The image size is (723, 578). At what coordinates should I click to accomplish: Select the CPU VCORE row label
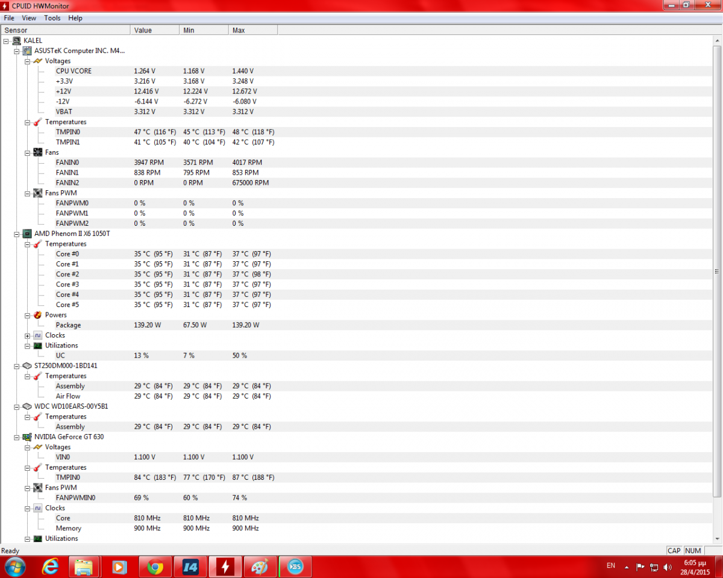(74, 71)
